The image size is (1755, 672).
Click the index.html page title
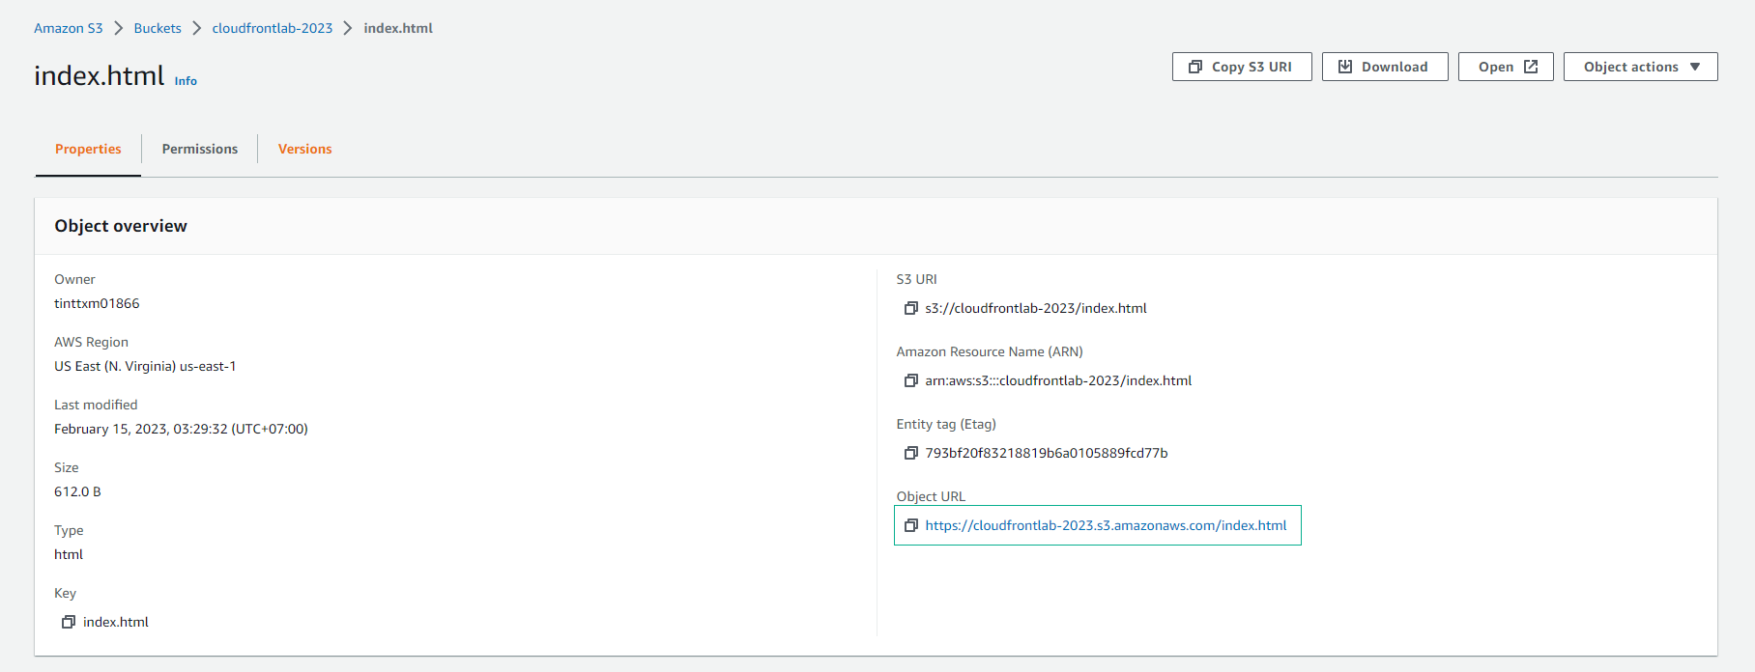pyautogui.click(x=100, y=75)
